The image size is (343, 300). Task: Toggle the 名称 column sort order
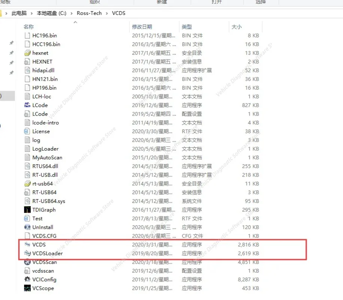28,27
